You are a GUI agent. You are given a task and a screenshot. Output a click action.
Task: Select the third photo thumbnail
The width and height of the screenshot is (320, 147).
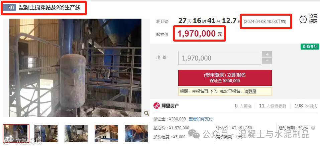coord(76,133)
